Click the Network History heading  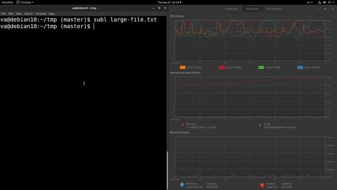180,132
